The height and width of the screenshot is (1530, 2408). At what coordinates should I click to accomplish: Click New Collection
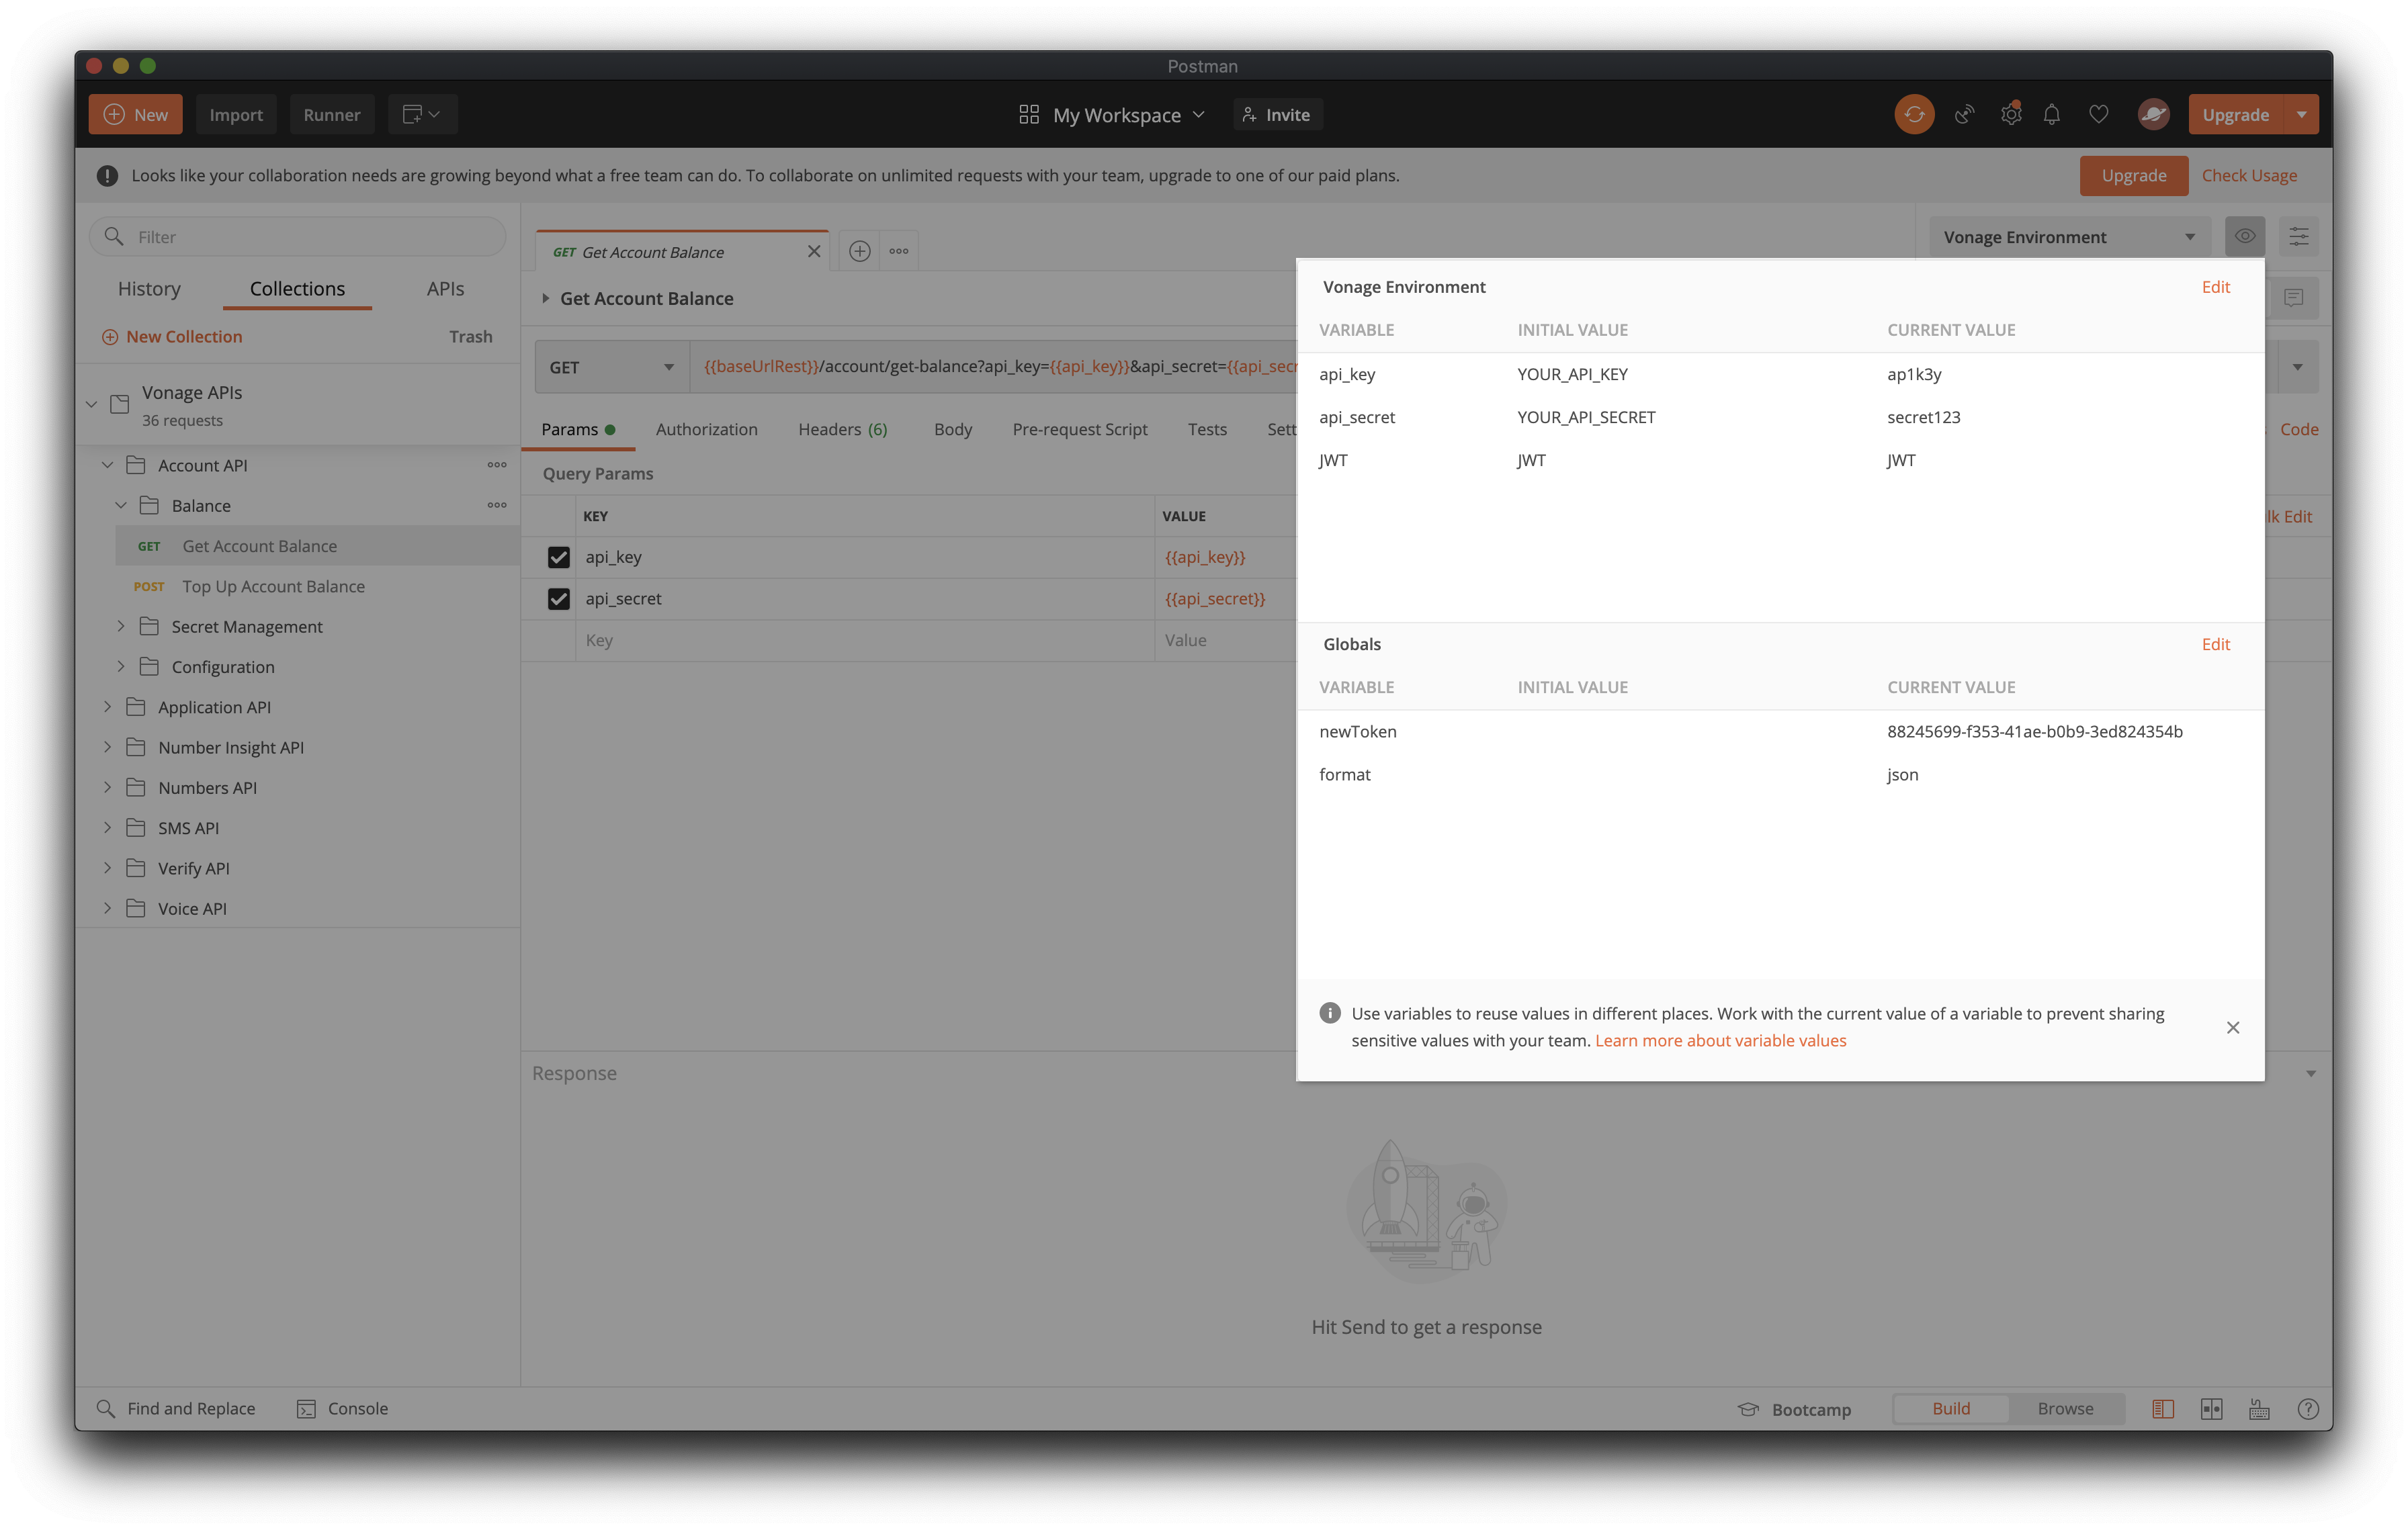pos(172,336)
